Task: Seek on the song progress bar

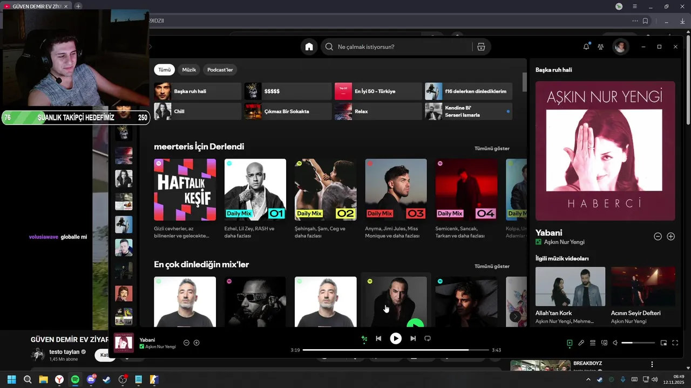Action: click(396, 350)
